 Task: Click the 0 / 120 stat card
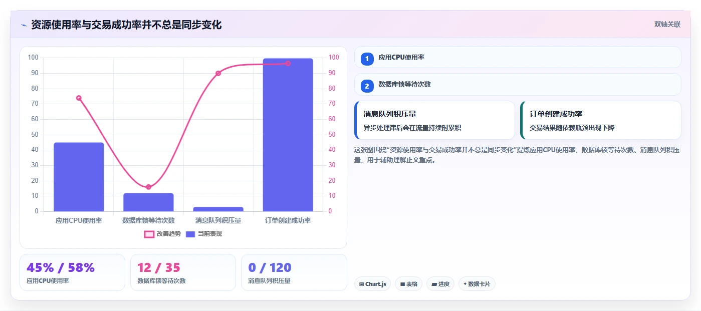coord(294,272)
